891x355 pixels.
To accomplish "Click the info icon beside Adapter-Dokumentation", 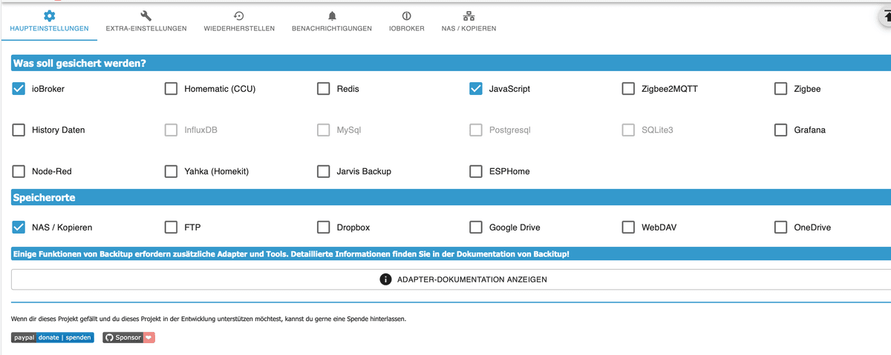I will coord(385,279).
